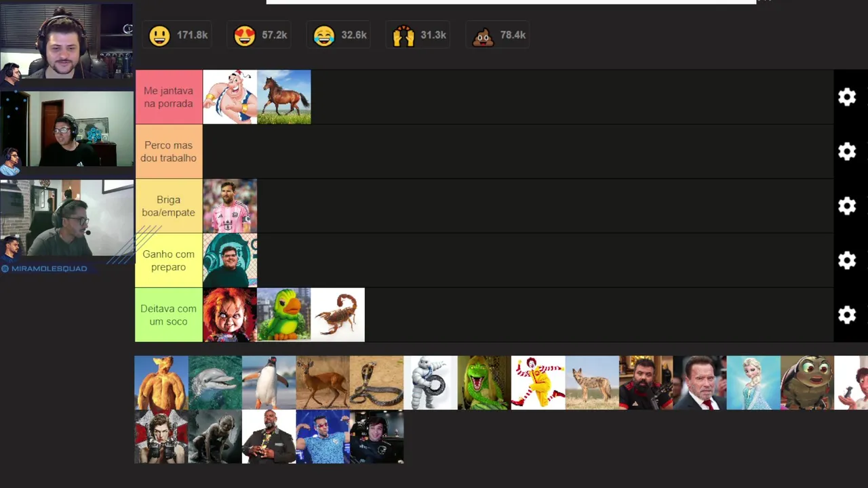
Task: Select the horse image in the top tier
Action: pyautogui.click(x=284, y=97)
